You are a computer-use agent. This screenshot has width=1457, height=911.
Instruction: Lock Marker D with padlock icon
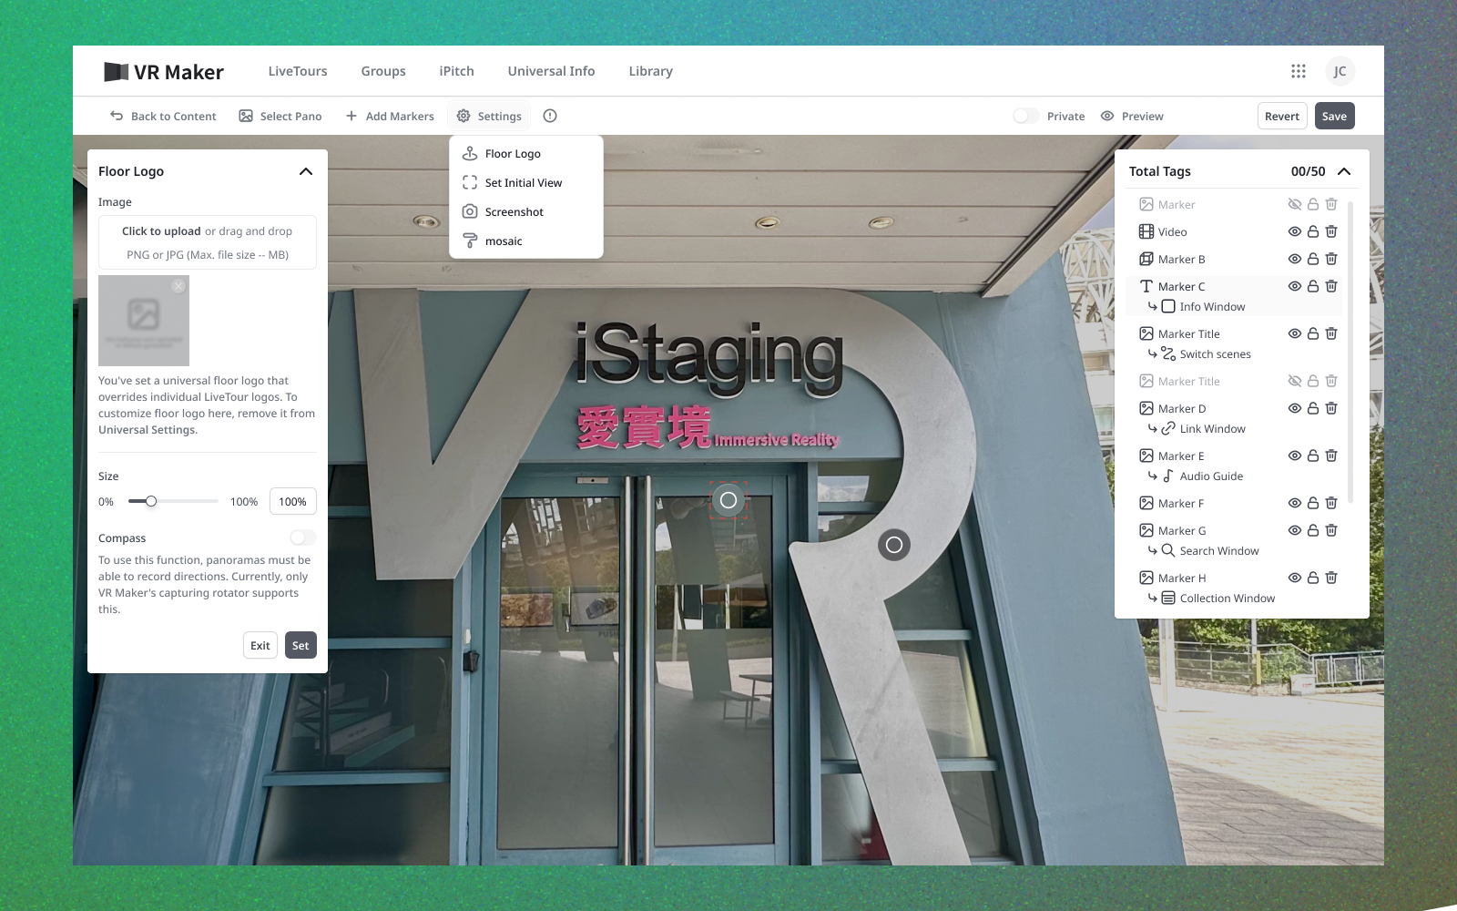1313,408
